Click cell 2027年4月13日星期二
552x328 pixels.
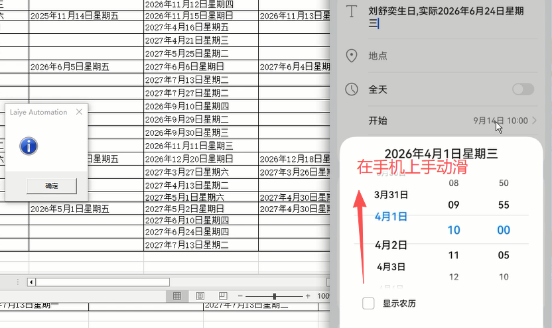click(201, 186)
